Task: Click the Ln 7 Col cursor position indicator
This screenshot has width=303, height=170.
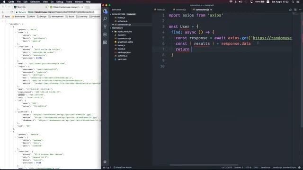Action: coord(226,168)
